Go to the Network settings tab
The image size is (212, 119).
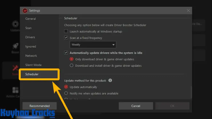(31, 56)
